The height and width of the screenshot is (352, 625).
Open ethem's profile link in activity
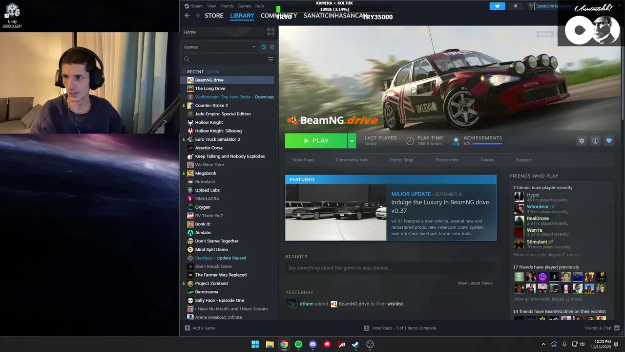pos(307,304)
